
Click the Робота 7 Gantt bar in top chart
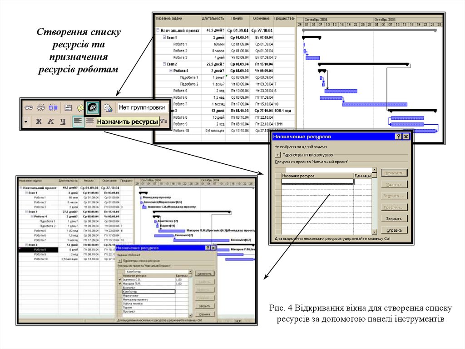pyautogui.click(x=375, y=104)
